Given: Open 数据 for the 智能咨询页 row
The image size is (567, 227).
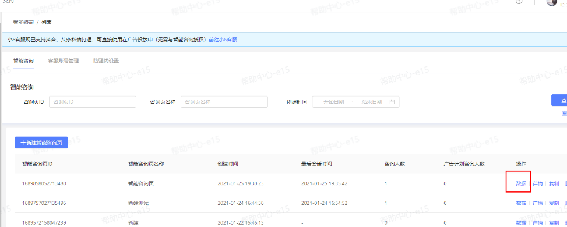Looking at the screenshot, I should tap(521, 183).
